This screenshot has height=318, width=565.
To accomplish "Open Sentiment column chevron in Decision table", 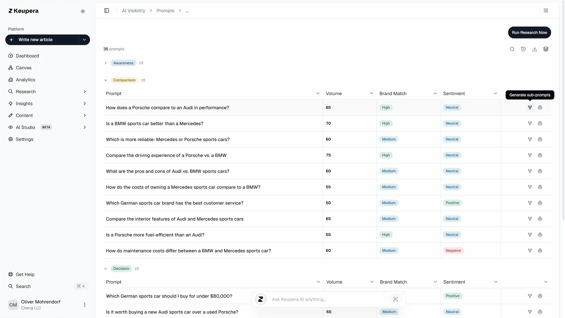I will (x=496, y=282).
